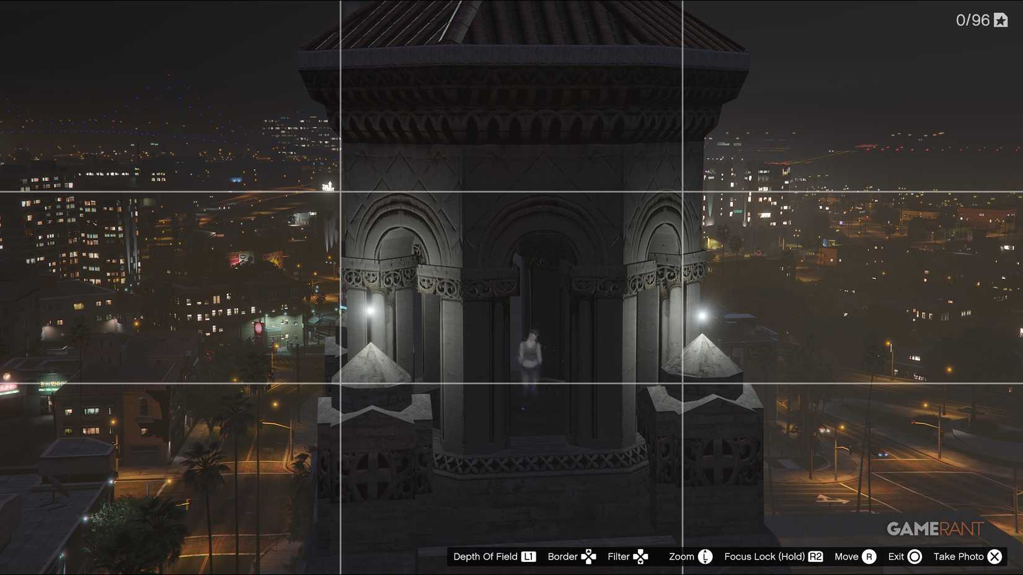Click the Move label
The image size is (1023, 575).
[x=846, y=556]
